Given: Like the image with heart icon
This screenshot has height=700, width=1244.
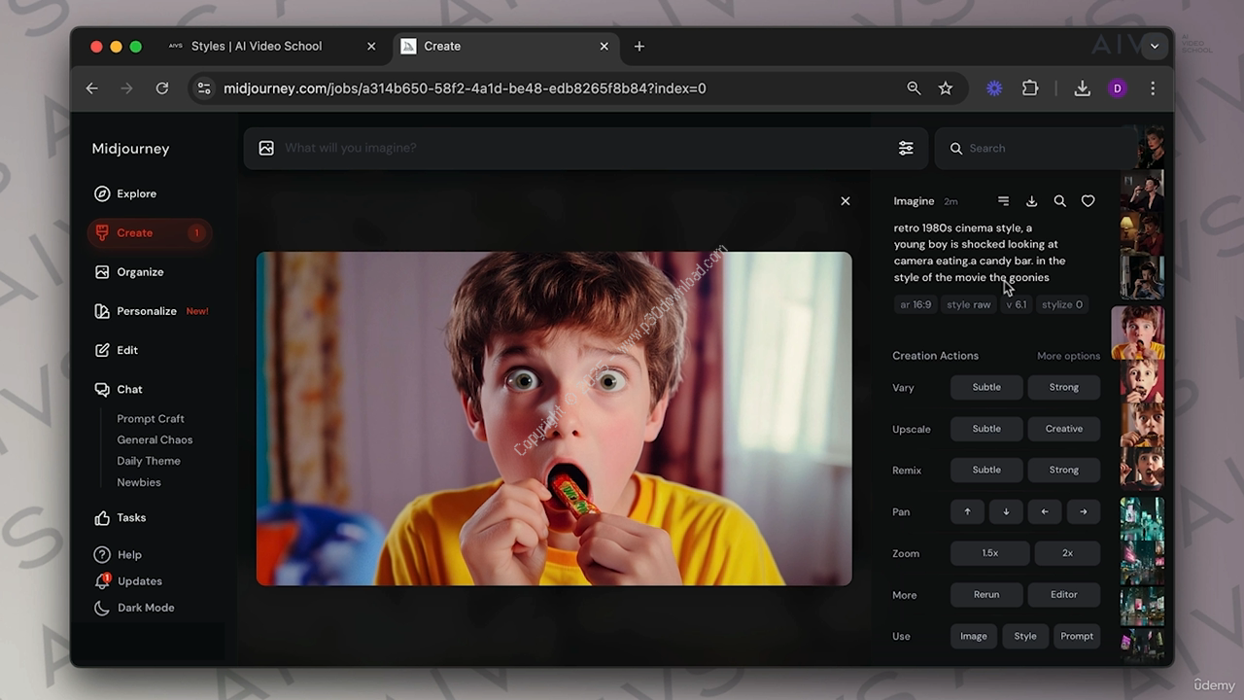Looking at the screenshot, I should (1088, 201).
